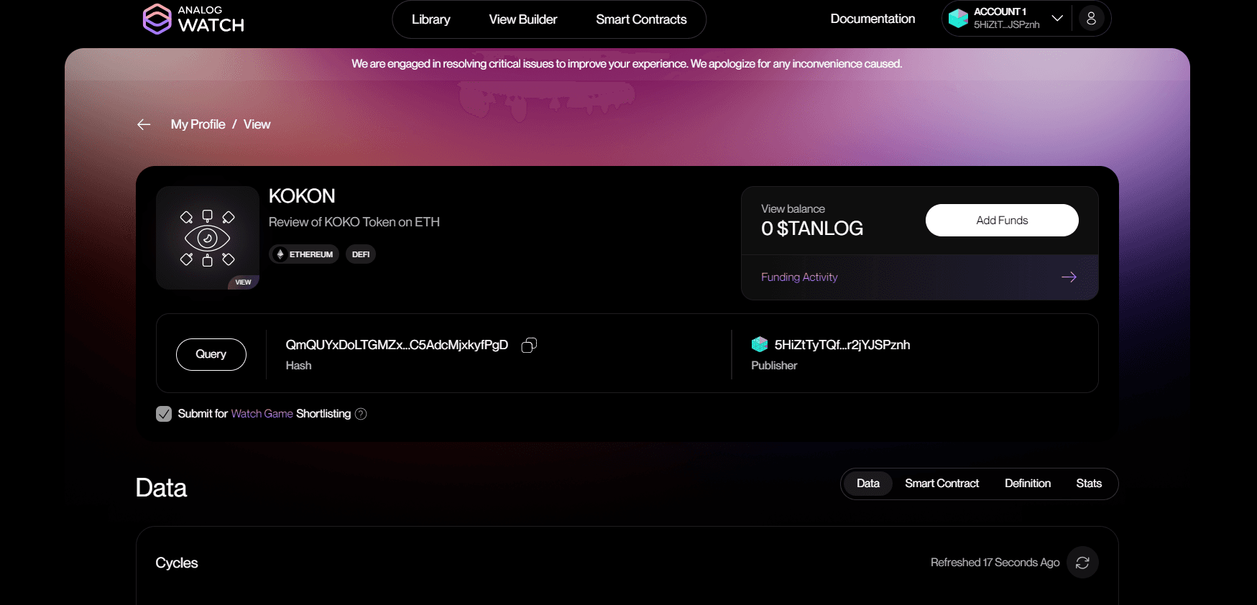This screenshot has width=1257, height=605.
Task: Click 'Refreshed 17 Seconds Ago' text
Action: pos(995,563)
